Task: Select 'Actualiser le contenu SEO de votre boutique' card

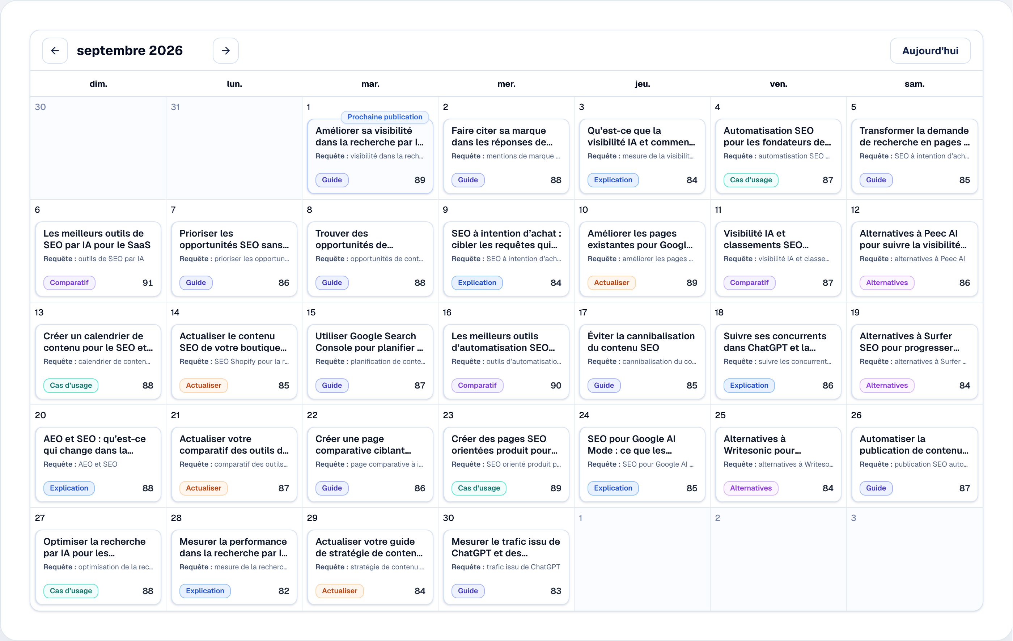Action: [234, 362]
